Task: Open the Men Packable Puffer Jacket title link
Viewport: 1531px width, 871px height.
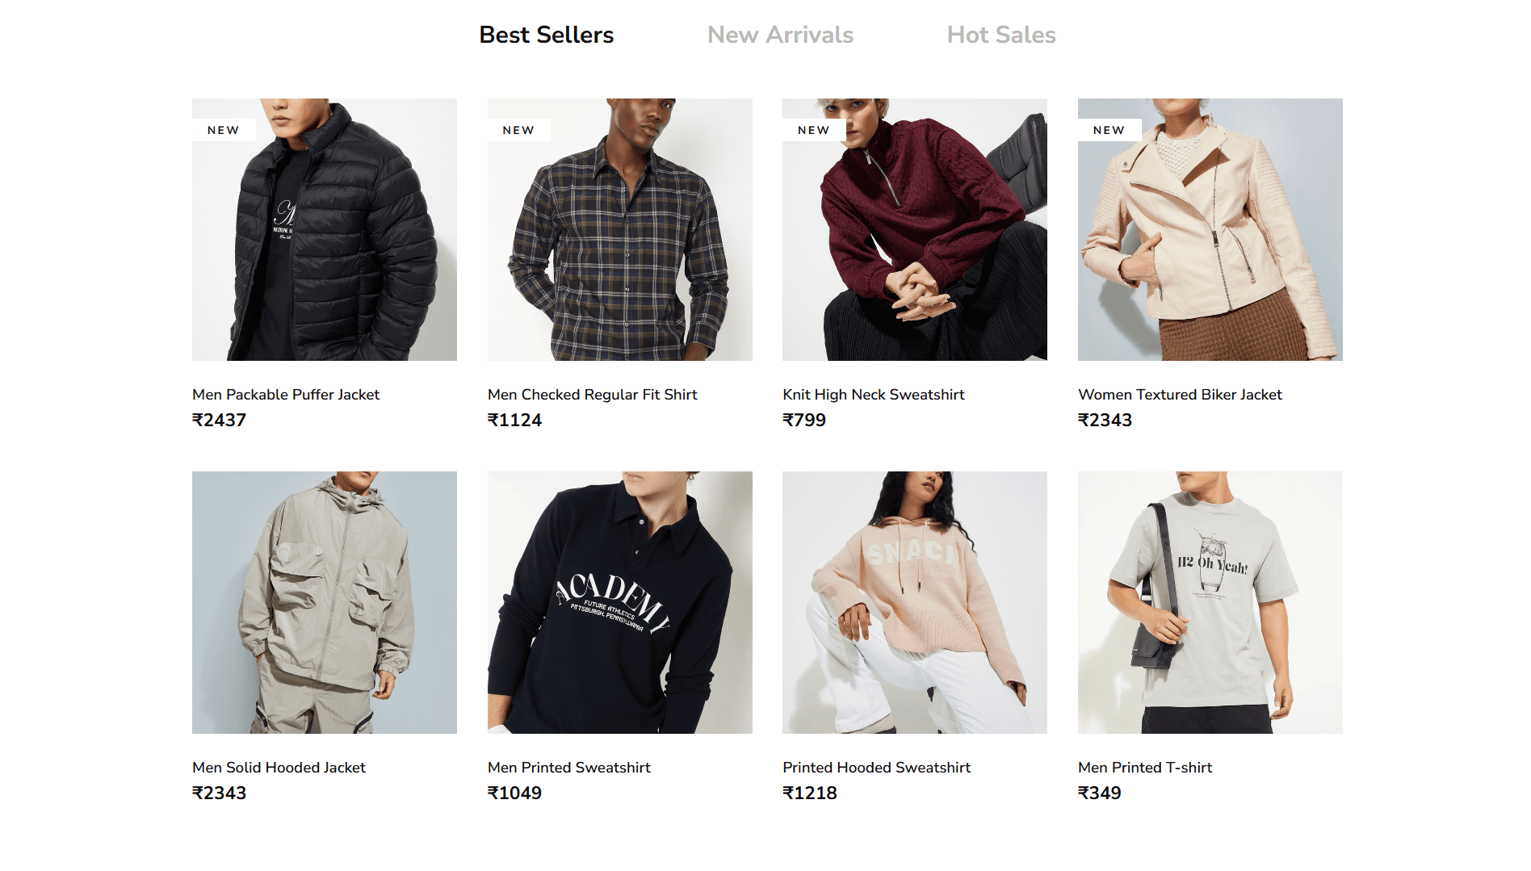Action: point(286,395)
